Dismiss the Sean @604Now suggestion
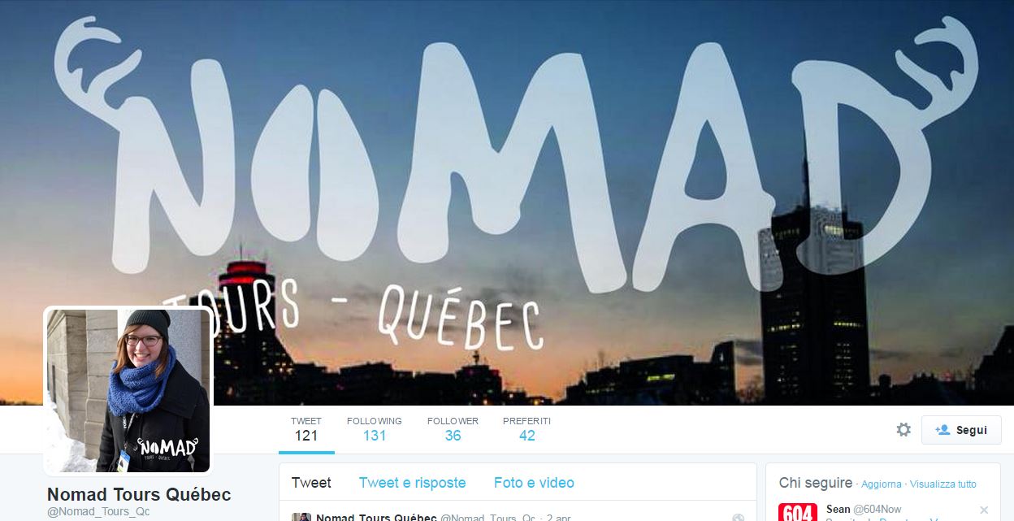Viewport: 1014px width, 521px height. (x=984, y=510)
